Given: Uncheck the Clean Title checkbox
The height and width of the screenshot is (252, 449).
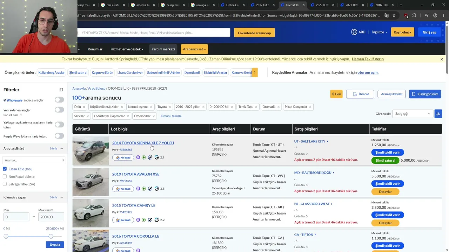Looking at the screenshot, I should [5, 169].
